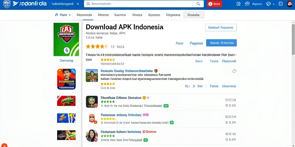Open the dark sidebar thumbnail at the bottom

pyautogui.click(x=66, y=135)
